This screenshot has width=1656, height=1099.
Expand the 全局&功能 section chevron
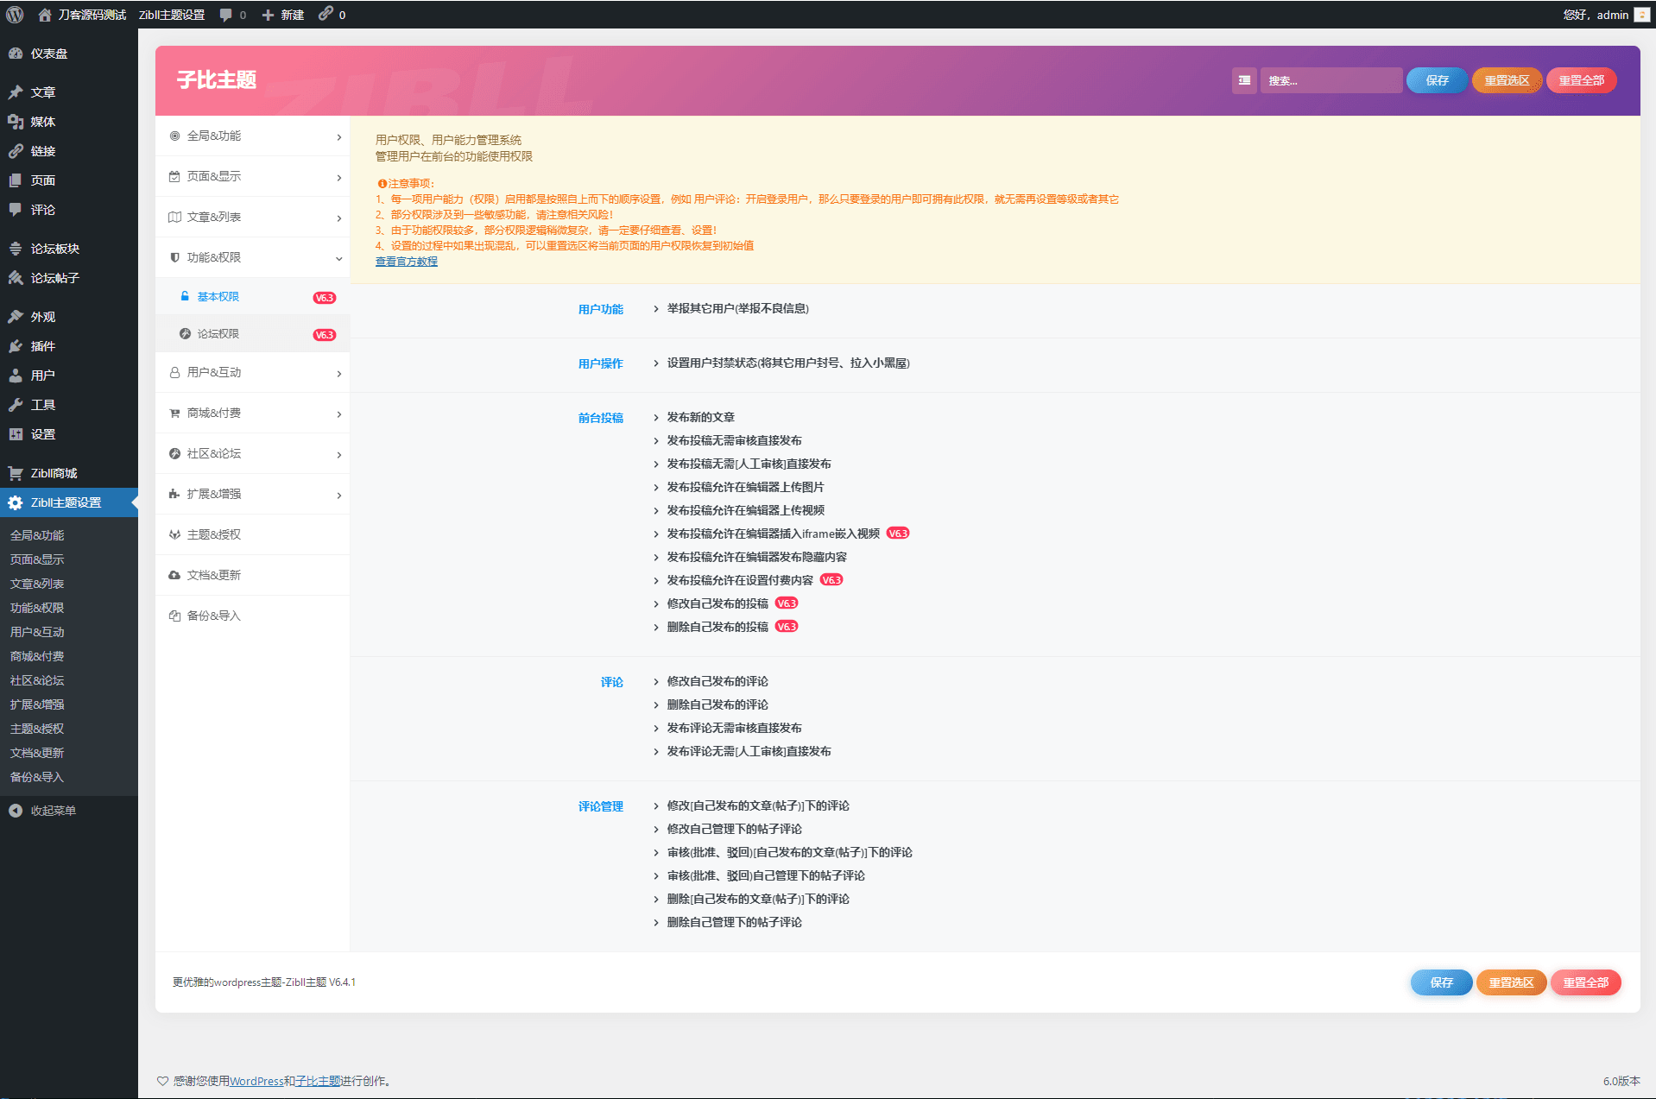click(x=338, y=136)
